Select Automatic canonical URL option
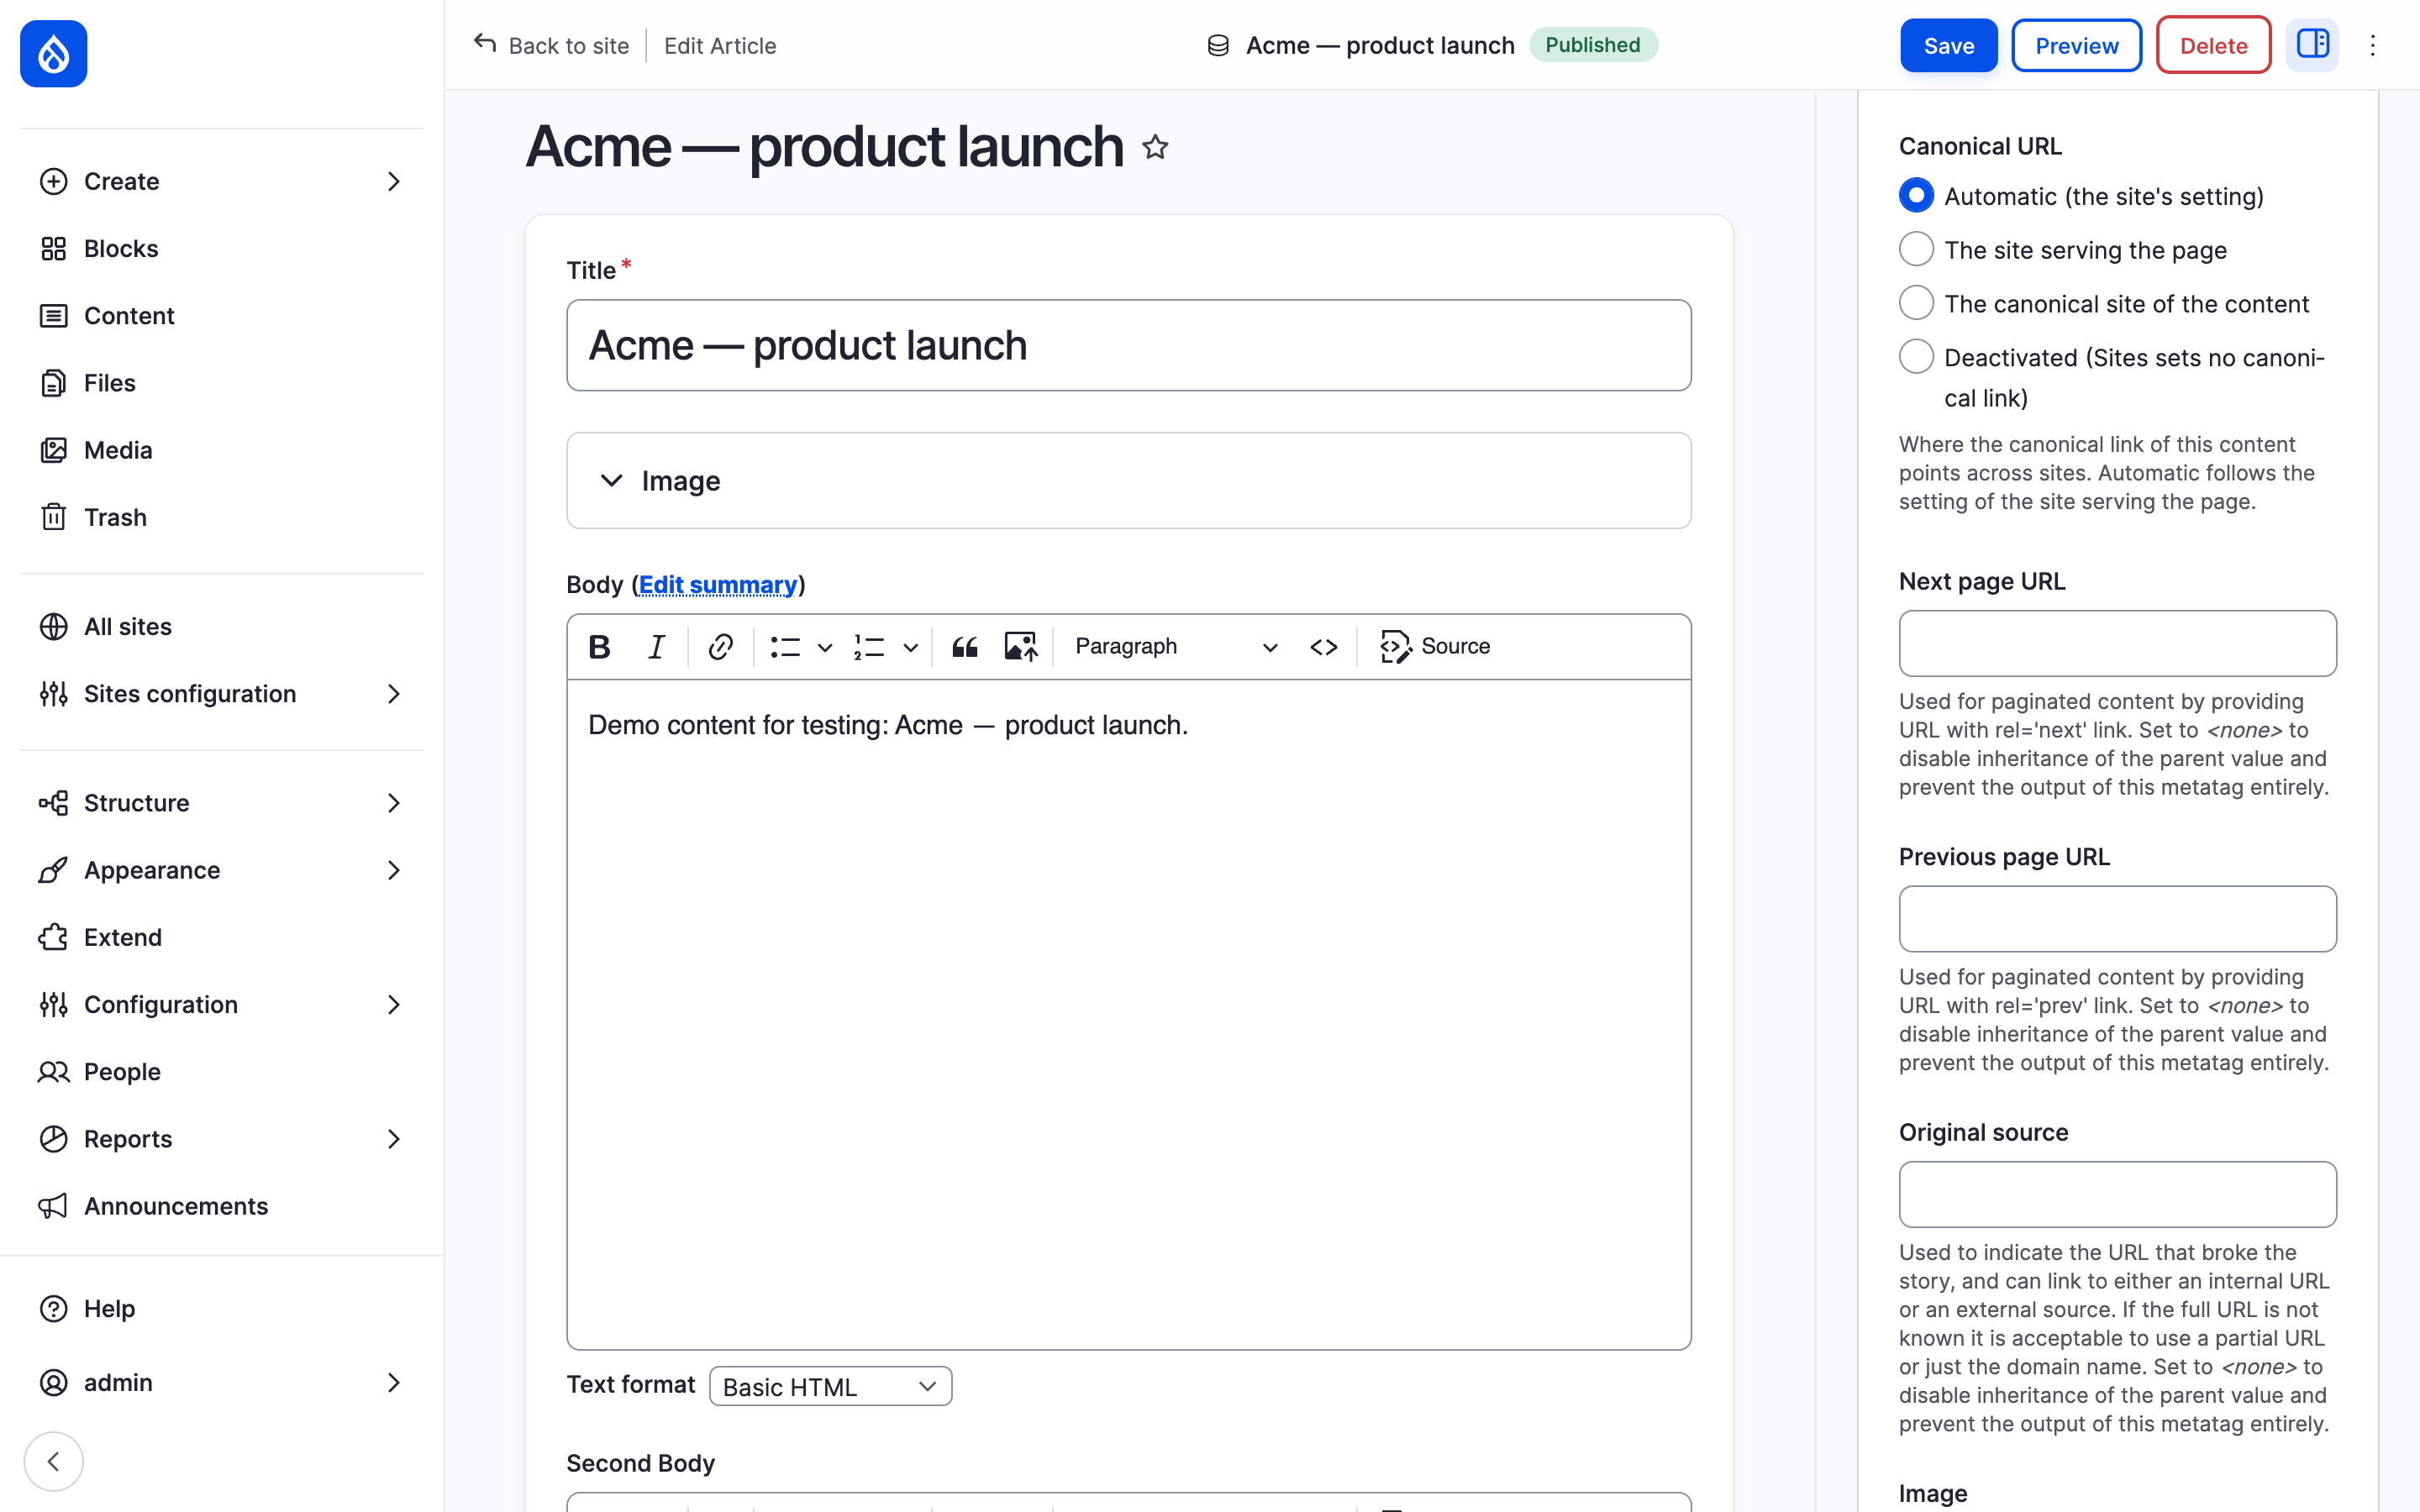 click(1916, 195)
